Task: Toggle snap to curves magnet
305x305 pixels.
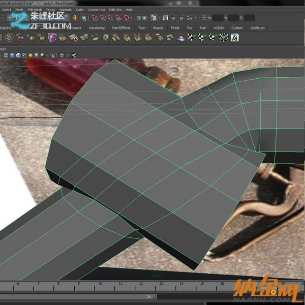Action: coord(102,18)
